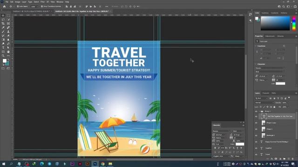Screen dimensions: 298x167
Task: Collapse the Group 1 layer folder
Action: tap(259, 111)
